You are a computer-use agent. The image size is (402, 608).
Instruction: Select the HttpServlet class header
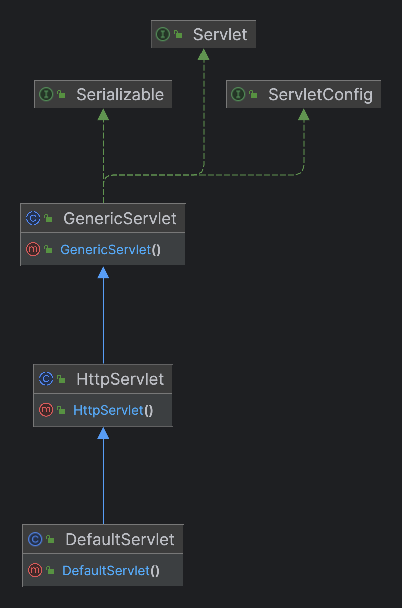point(103,379)
